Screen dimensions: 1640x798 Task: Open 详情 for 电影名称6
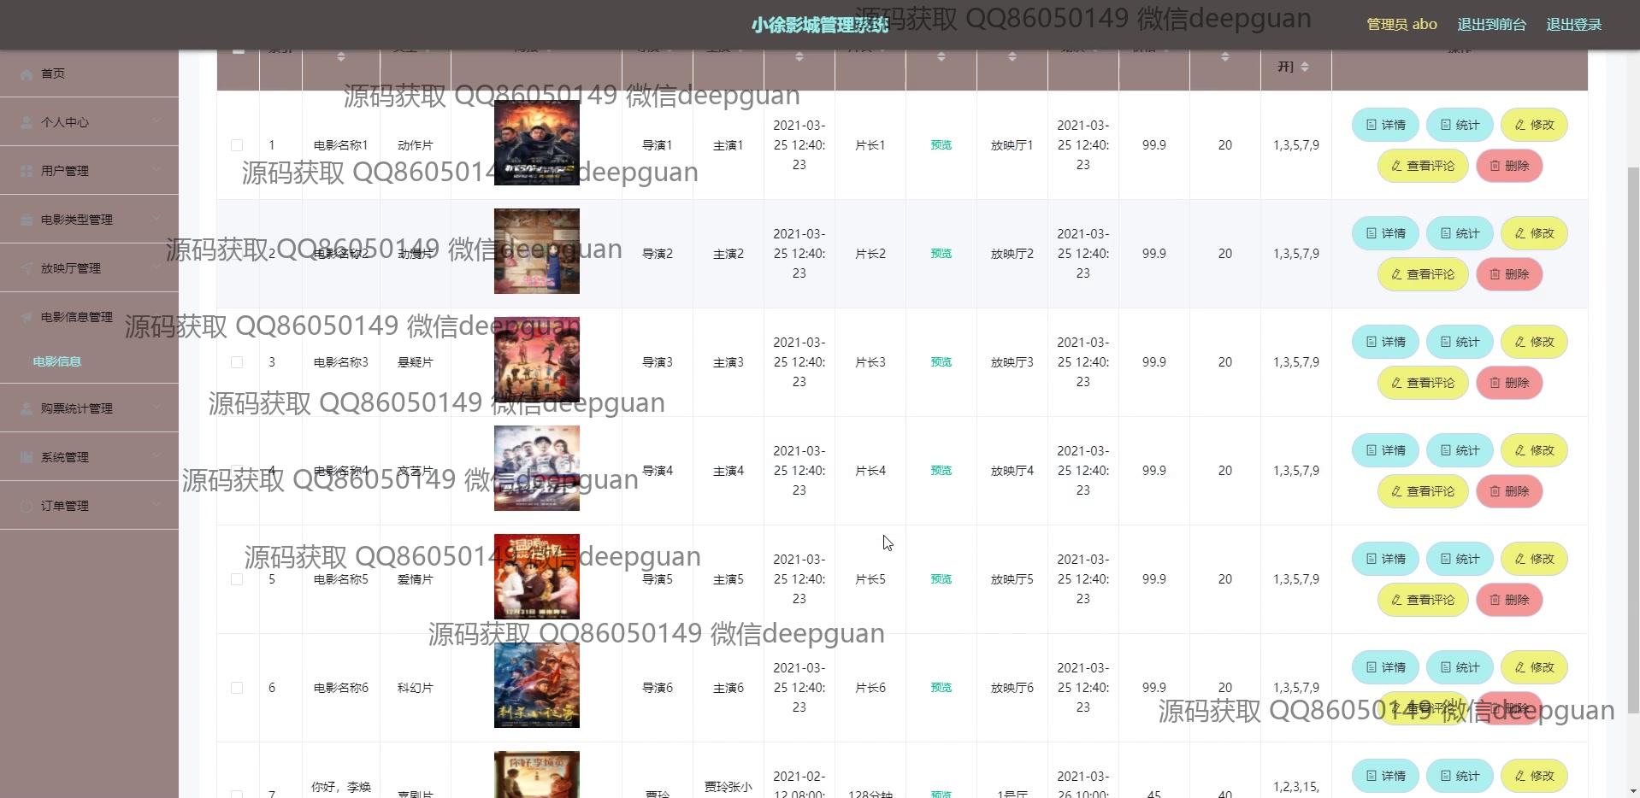coord(1385,667)
